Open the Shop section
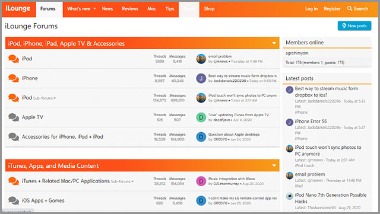This screenshot has height=214, width=380. (209, 9)
